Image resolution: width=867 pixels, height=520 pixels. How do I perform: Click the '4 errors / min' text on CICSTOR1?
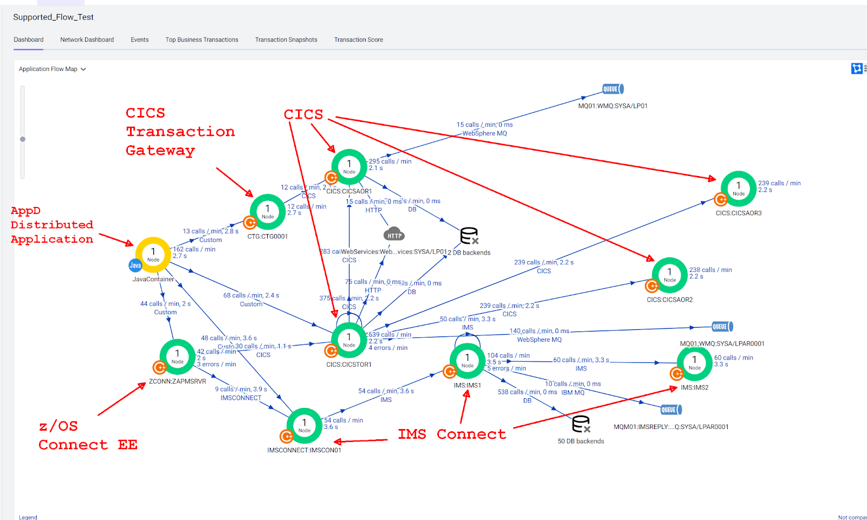388,348
